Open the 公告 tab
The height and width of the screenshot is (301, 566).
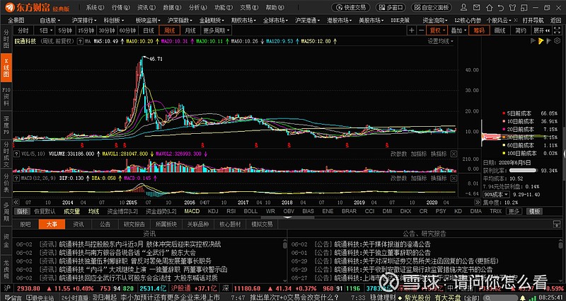(105, 225)
